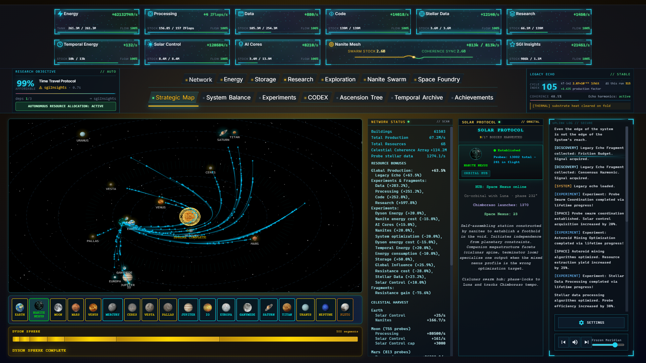Switch to the Temporal Archive tab

pos(417,97)
